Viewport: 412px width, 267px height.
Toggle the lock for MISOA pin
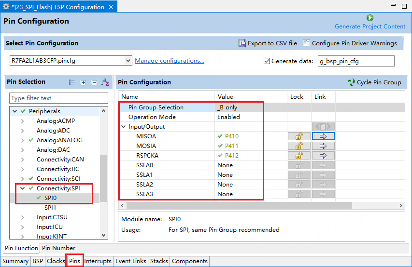tap(299, 136)
